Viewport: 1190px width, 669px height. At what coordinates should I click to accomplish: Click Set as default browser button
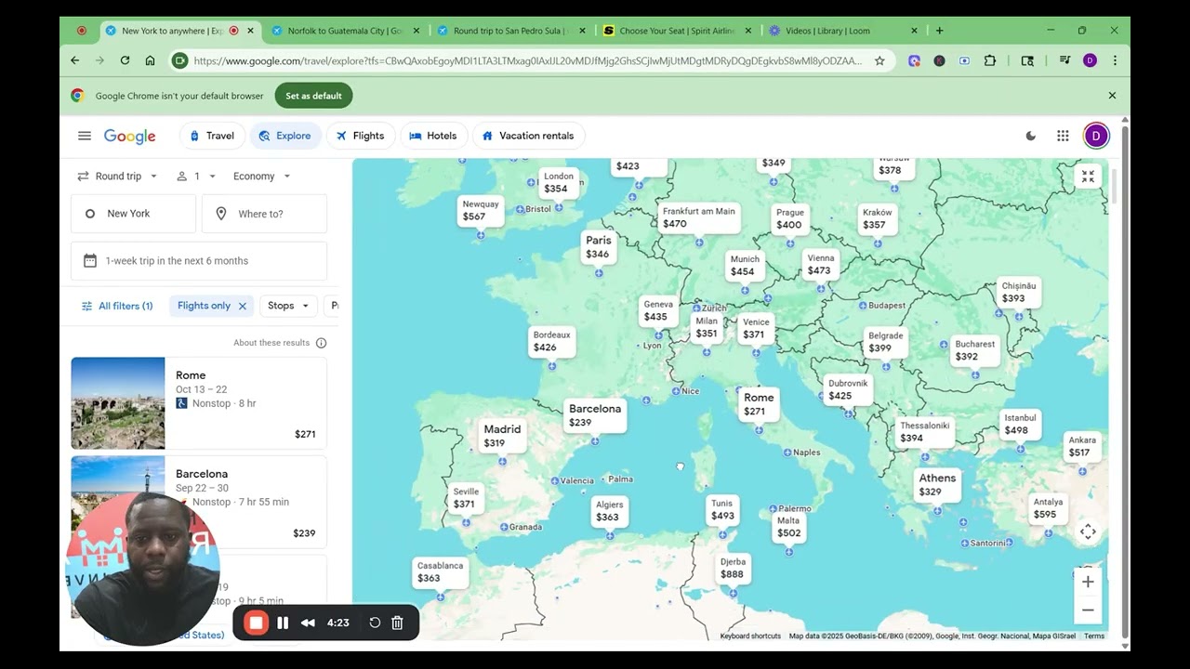pos(313,96)
